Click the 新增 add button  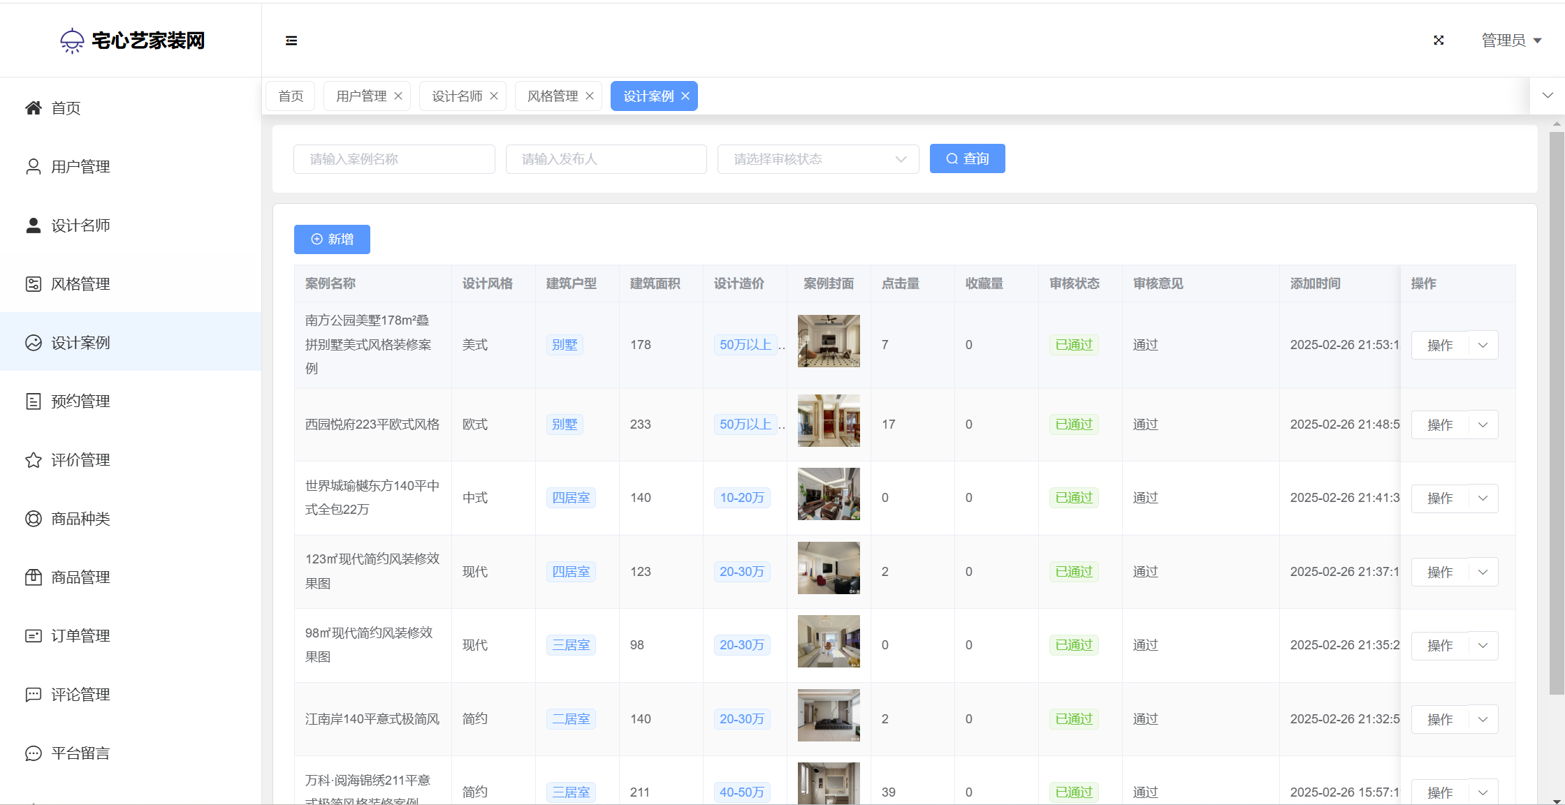click(x=332, y=239)
